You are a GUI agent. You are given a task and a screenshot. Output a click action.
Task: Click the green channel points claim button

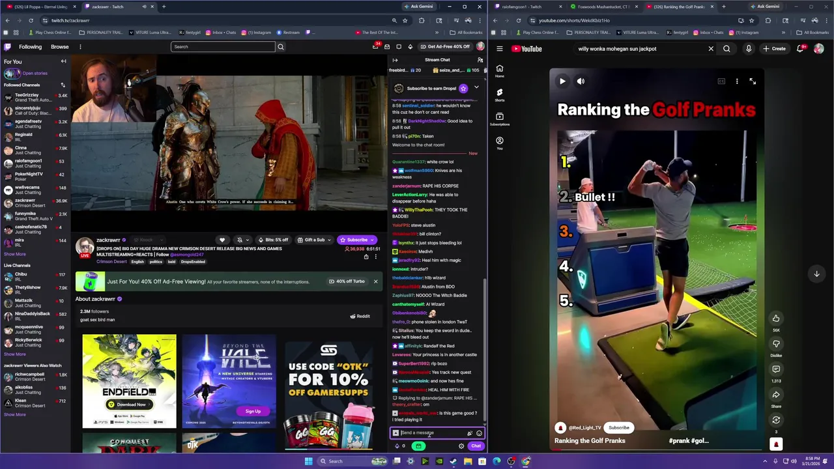tap(419, 446)
